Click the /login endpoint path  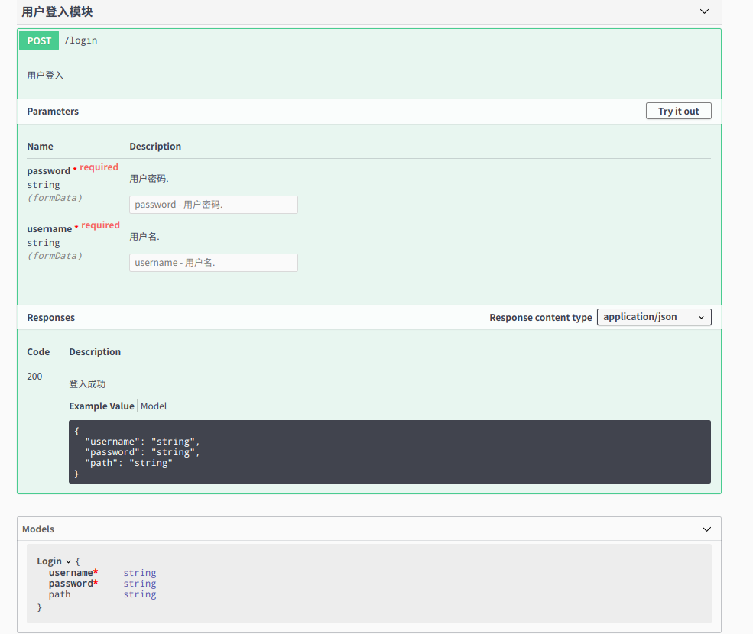(x=81, y=40)
